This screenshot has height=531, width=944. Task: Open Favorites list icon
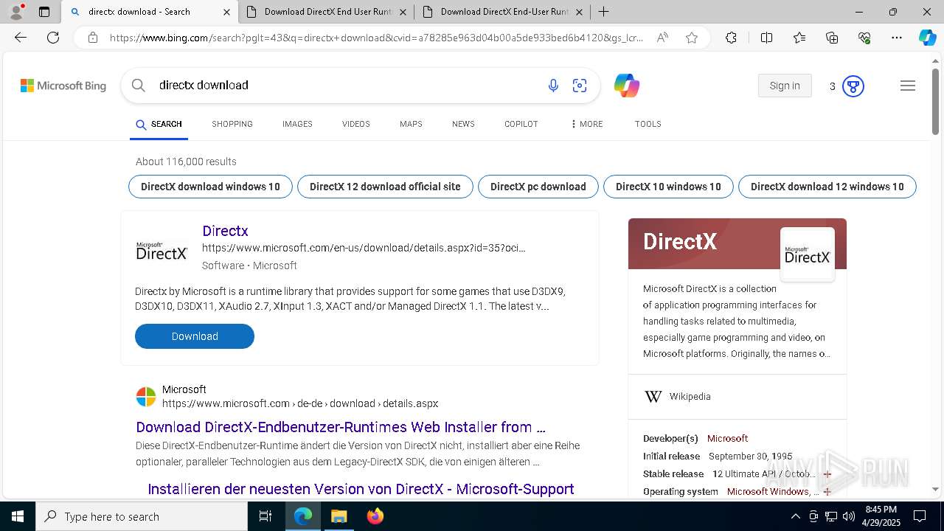pos(799,38)
